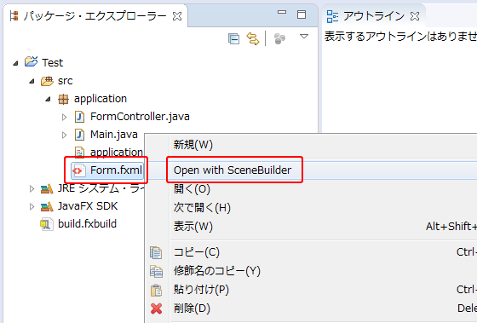Image resolution: width=477 pixels, height=323 pixels.
Task: Select 新規(W) from the context menu
Action: click(x=193, y=145)
